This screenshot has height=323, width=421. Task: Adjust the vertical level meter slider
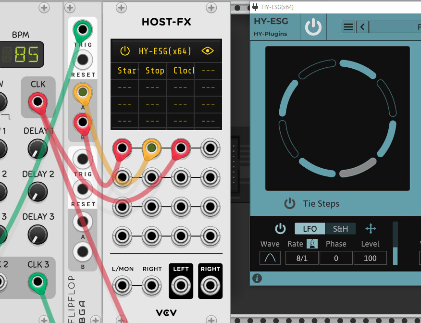tap(395, 243)
